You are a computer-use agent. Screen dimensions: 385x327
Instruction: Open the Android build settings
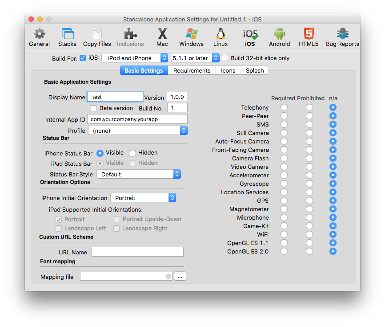pos(279,37)
